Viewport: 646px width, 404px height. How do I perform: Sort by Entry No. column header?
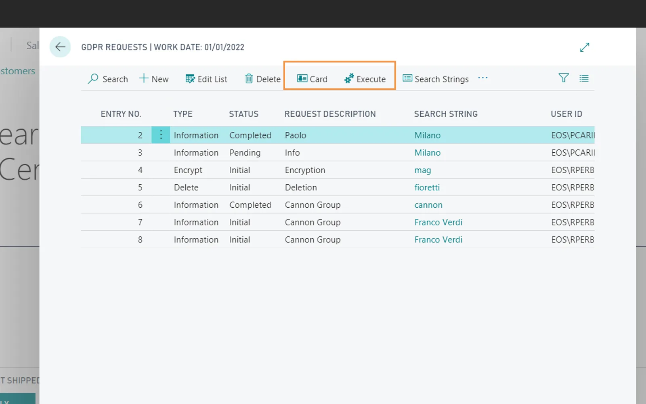(x=121, y=114)
